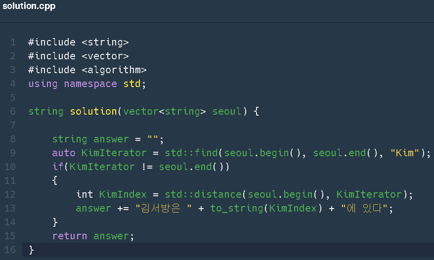Click the closing brace on line 14
Viewport: 434px width, 260px height.
click(x=55, y=222)
